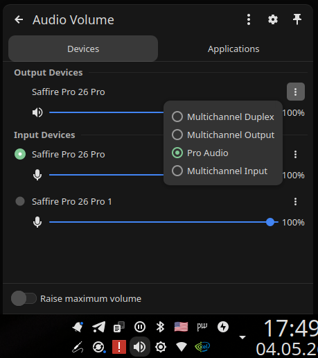Set Saffire Pro 26 Pro 1 as default input

20,201
